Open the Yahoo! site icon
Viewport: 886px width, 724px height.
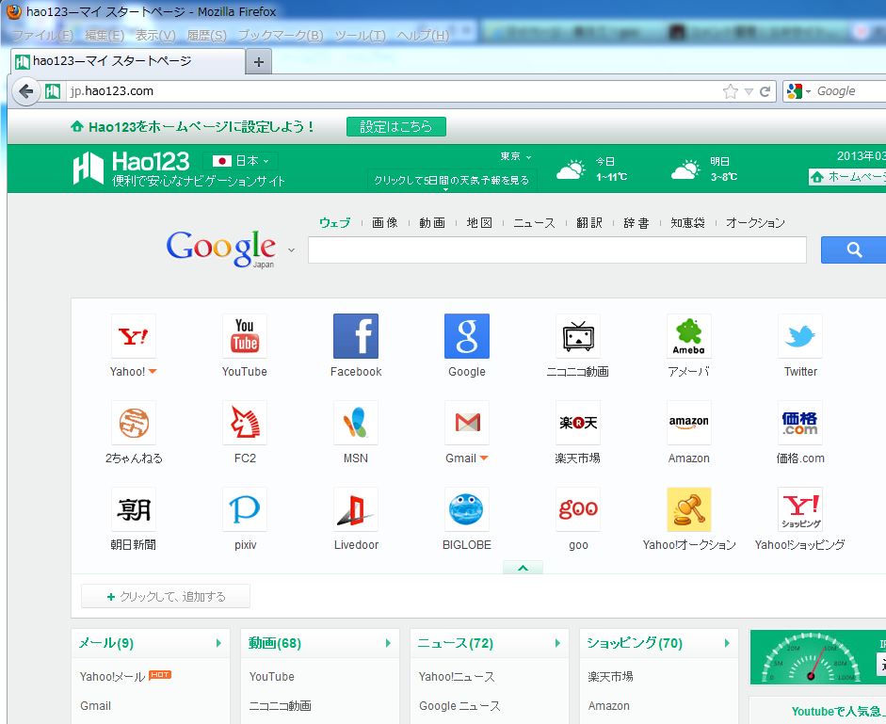134,336
